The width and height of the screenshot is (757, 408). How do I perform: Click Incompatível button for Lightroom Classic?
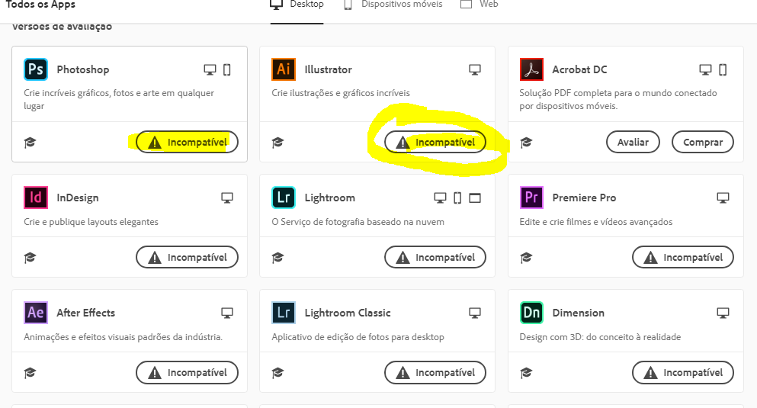(435, 372)
